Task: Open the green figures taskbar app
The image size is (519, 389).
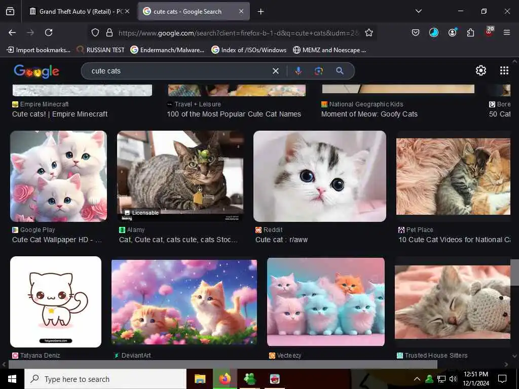Action: point(249,379)
